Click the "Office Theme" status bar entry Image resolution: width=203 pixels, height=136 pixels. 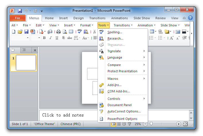tap(44, 124)
